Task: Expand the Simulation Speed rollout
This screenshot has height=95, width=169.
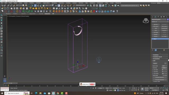Action: point(160,57)
